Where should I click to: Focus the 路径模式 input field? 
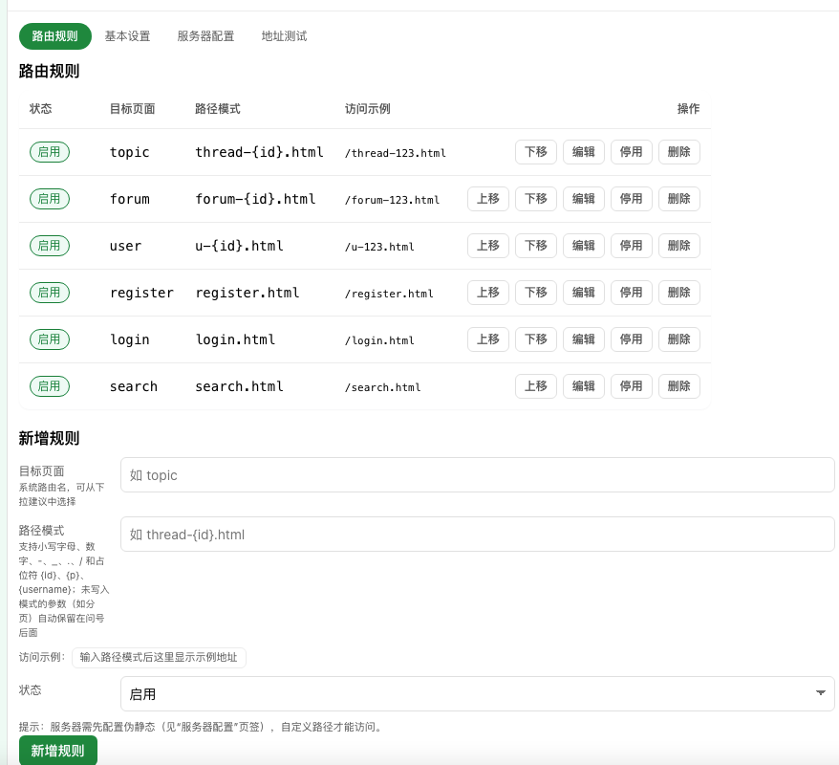pyautogui.click(x=477, y=535)
